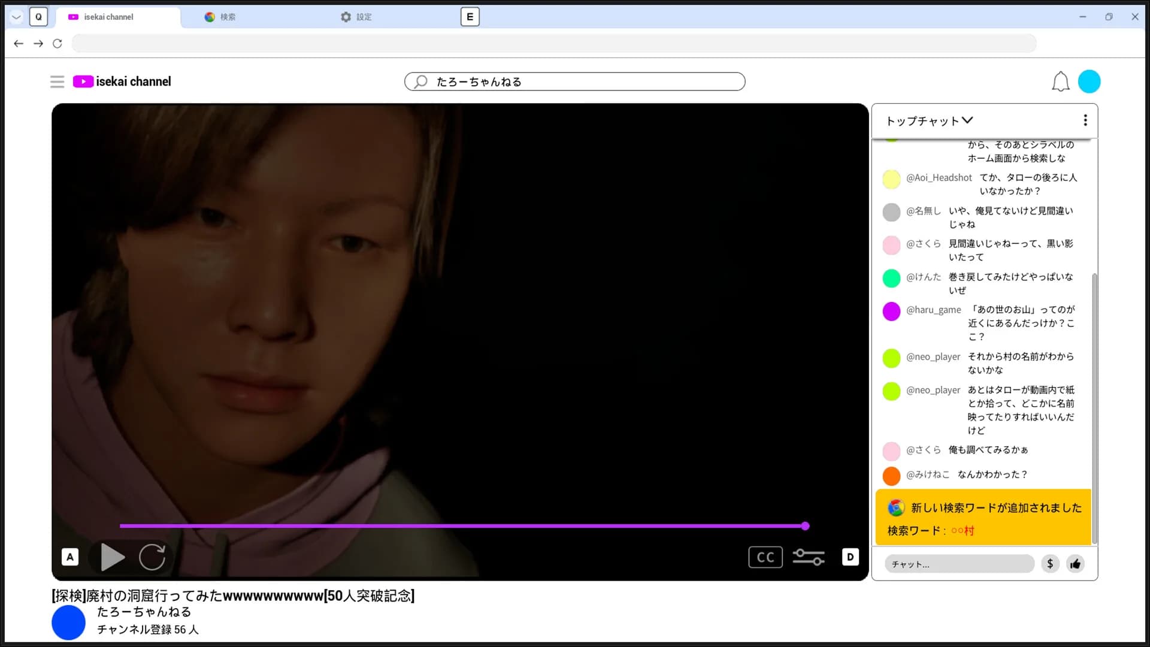This screenshot has height=647, width=1150.
Task: Open the blue たろーちゃんねる channel avatar
Action: [68, 622]
